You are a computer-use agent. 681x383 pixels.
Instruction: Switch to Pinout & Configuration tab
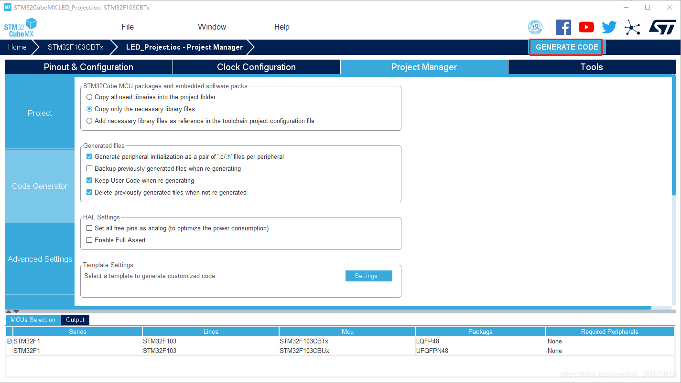[88, 67]
